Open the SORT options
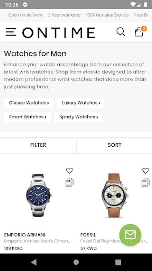The image size is (152, 271). click(x=114, y=145)
